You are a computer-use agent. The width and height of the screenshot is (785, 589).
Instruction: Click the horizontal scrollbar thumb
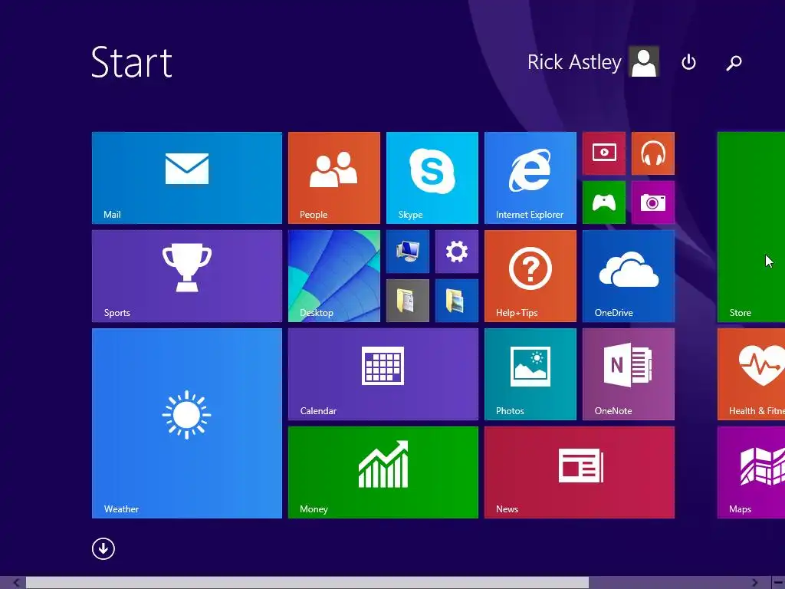307,583
